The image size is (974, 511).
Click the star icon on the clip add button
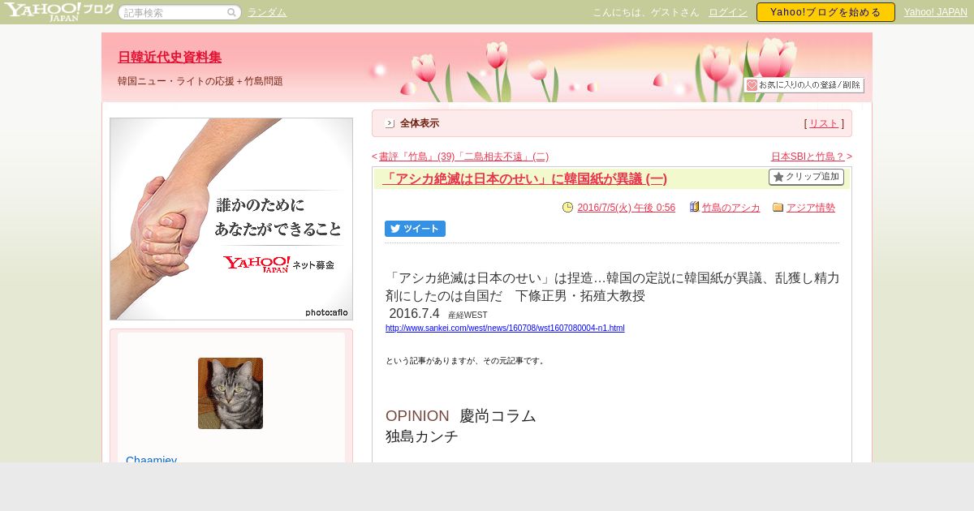pos(778,177)
